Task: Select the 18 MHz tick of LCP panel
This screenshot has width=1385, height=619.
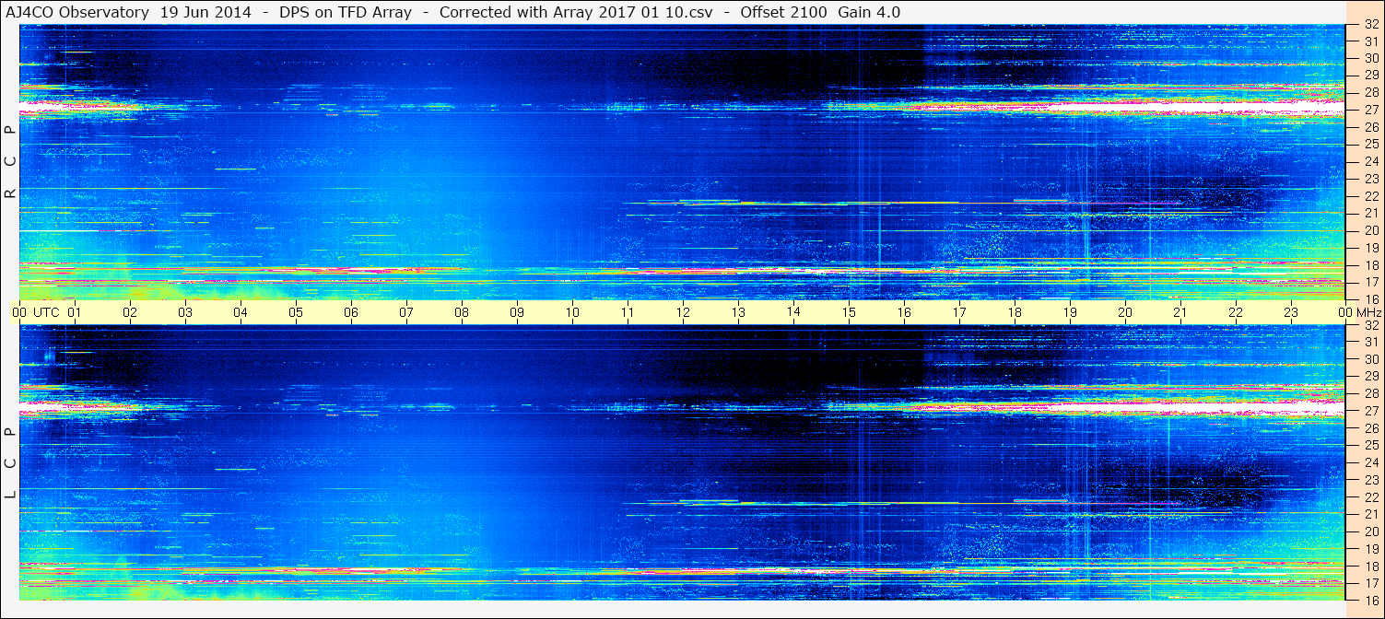Action: [x=1371, y=566]
